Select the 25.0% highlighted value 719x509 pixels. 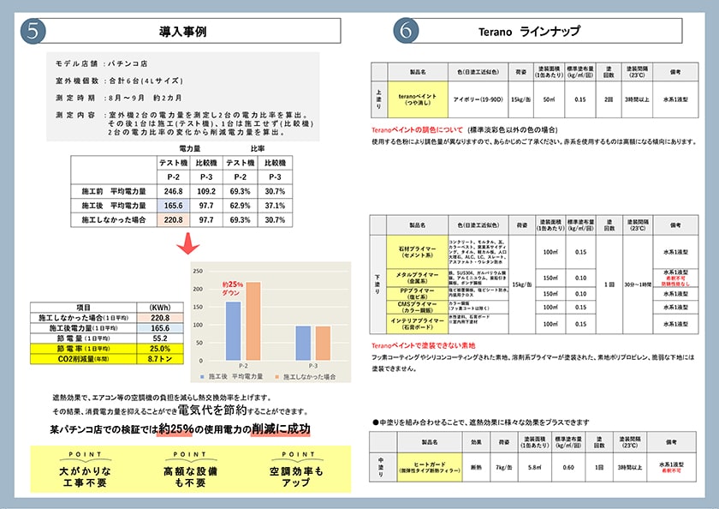point(160,349)
